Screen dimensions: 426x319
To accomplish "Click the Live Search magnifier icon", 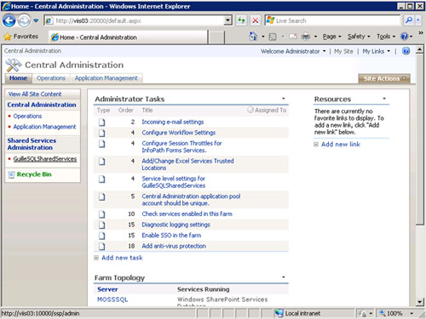I will (x=409, y=20).
